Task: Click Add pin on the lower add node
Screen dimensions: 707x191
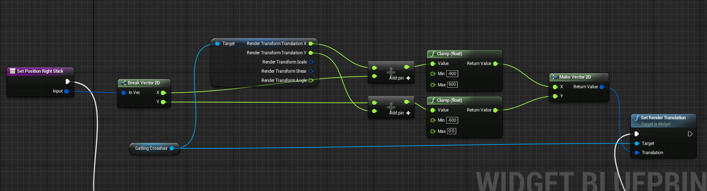Action: tap(400, 113)
